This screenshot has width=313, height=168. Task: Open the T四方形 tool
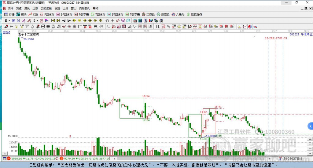tap(98, 14)
